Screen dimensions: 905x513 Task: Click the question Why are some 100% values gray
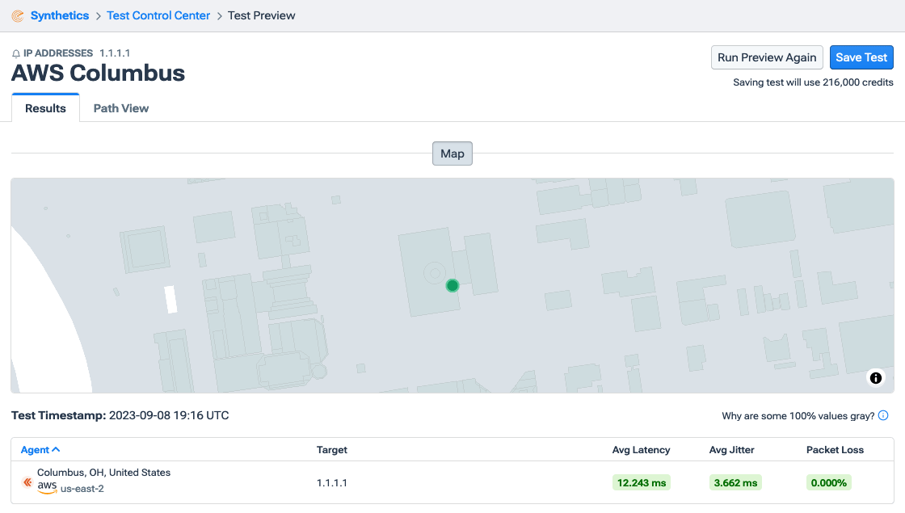pos(798,415)
